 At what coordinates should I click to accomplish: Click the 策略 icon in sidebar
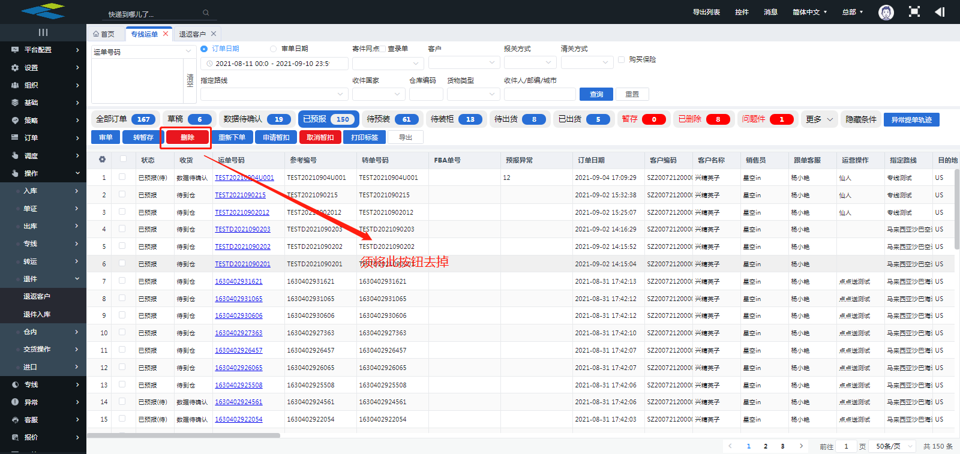point(15,121)
